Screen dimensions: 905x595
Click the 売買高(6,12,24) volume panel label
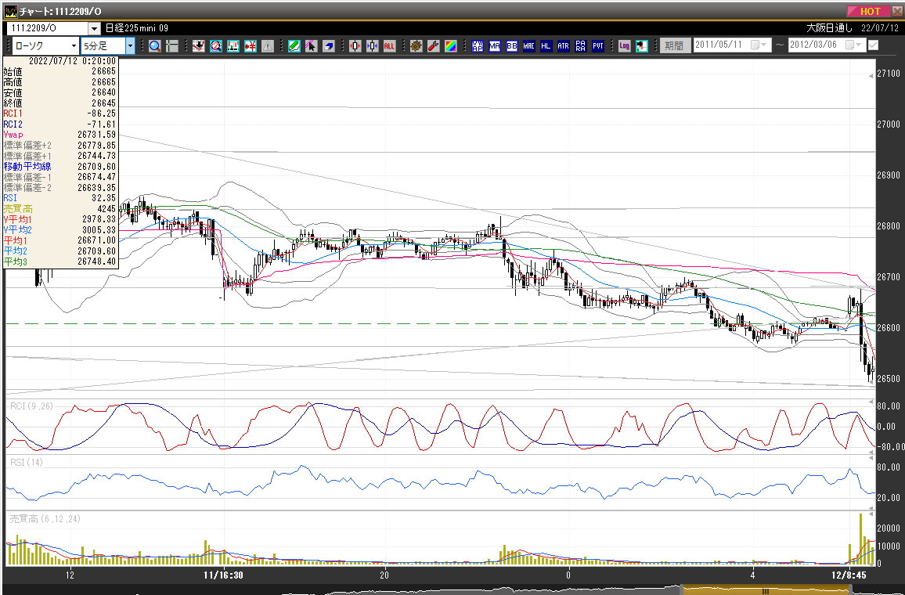pyautogui.click(x=45, y=519)
